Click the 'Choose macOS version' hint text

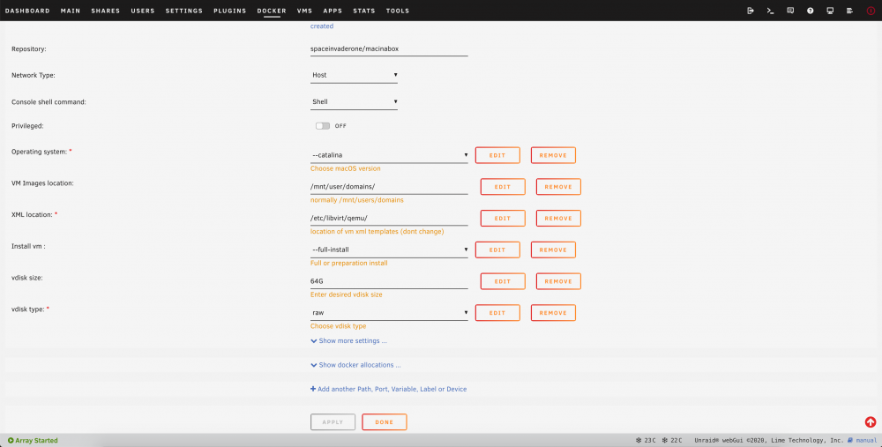346,168
